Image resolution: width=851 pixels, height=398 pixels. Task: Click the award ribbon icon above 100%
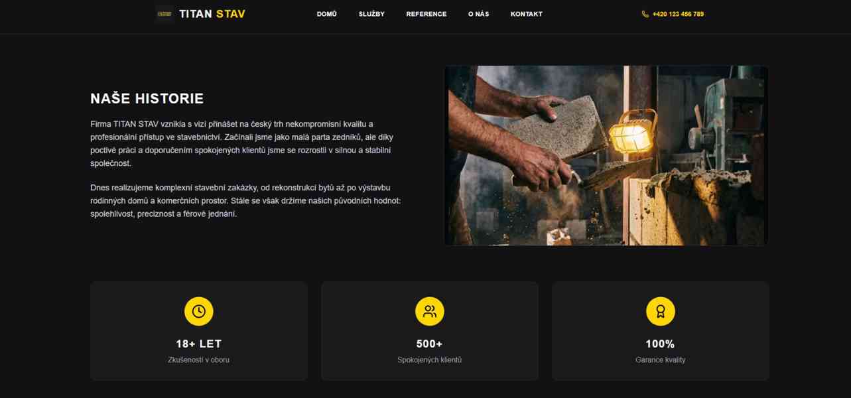[x=661, y=311]
